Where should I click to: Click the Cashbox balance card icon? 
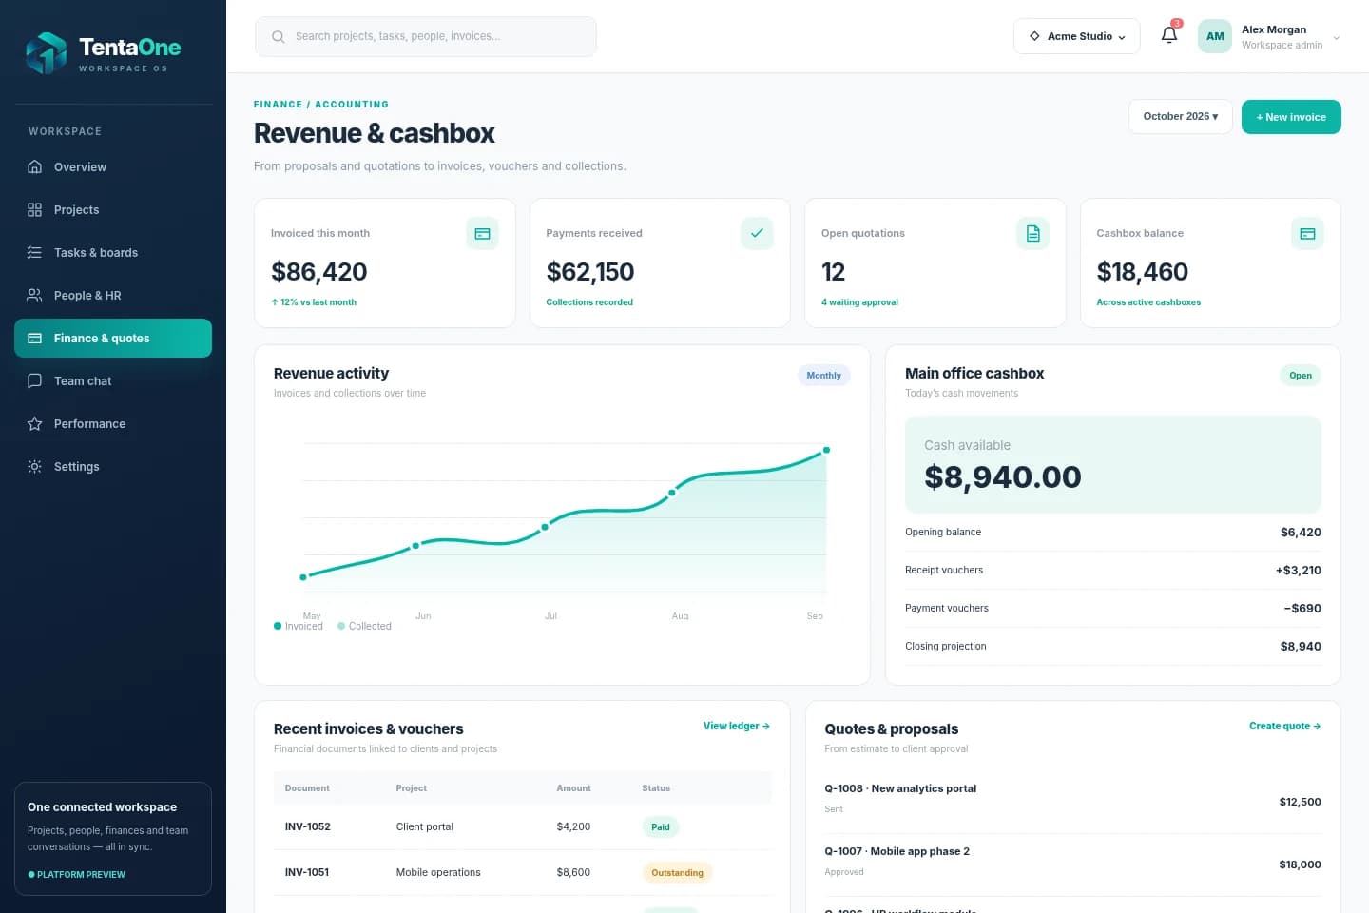coord(1307,233)
